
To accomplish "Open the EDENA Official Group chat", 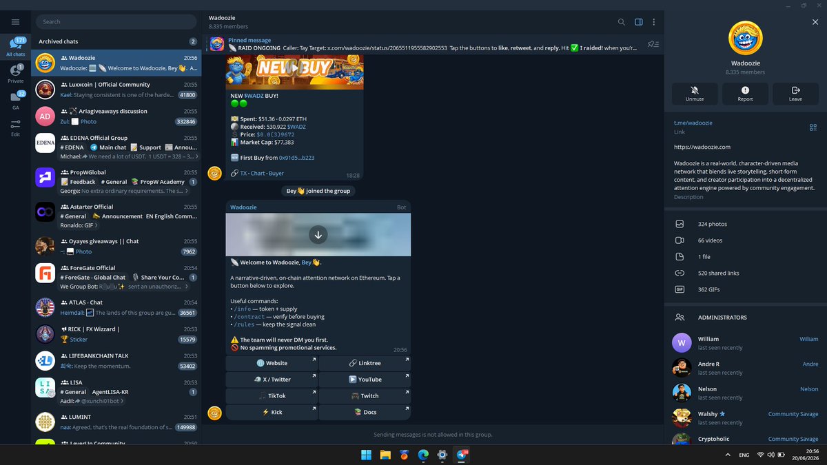I will click(x=116, y=147).
